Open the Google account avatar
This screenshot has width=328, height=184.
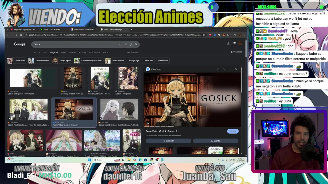pyautogui.click(x=240, y=43)
